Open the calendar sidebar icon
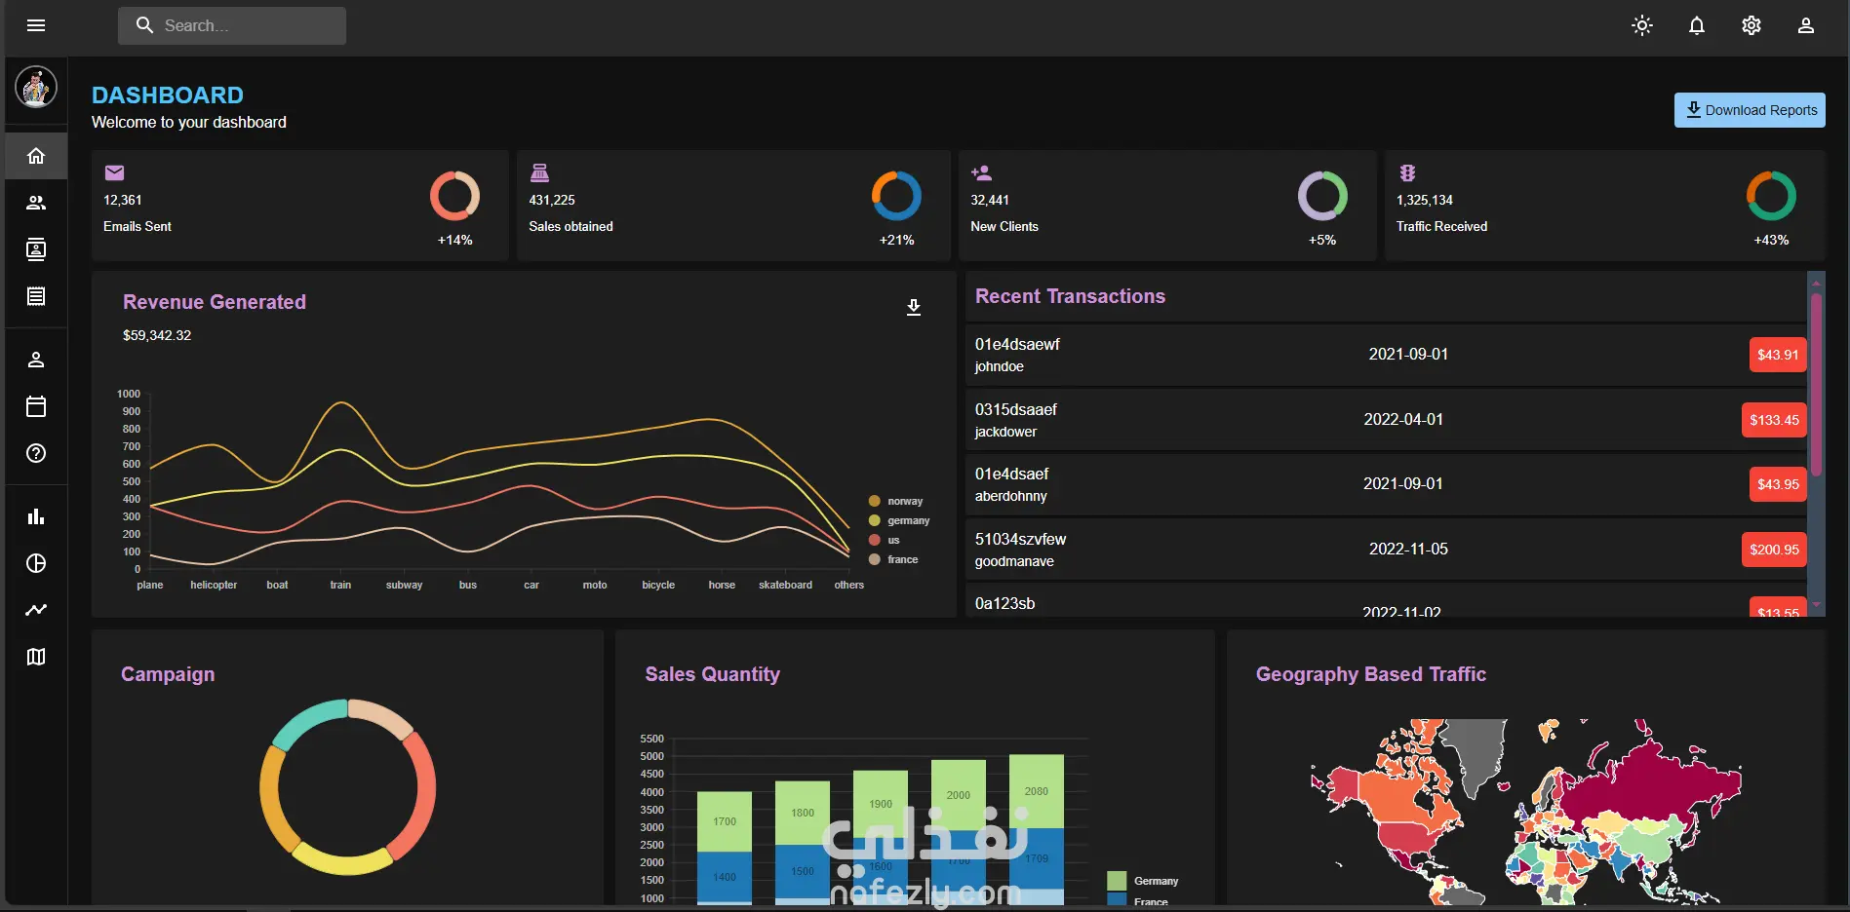This screenshot has width=1850, height=912. (36, 406)
